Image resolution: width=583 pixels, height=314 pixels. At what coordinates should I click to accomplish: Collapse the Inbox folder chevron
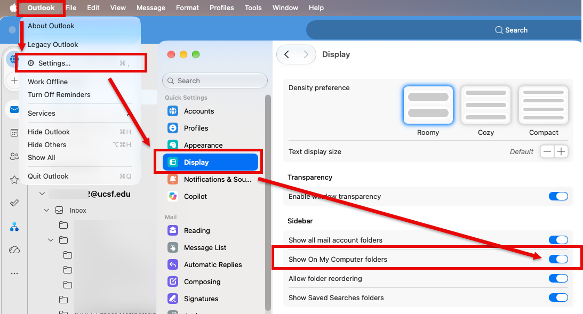[x=46, y=211]
